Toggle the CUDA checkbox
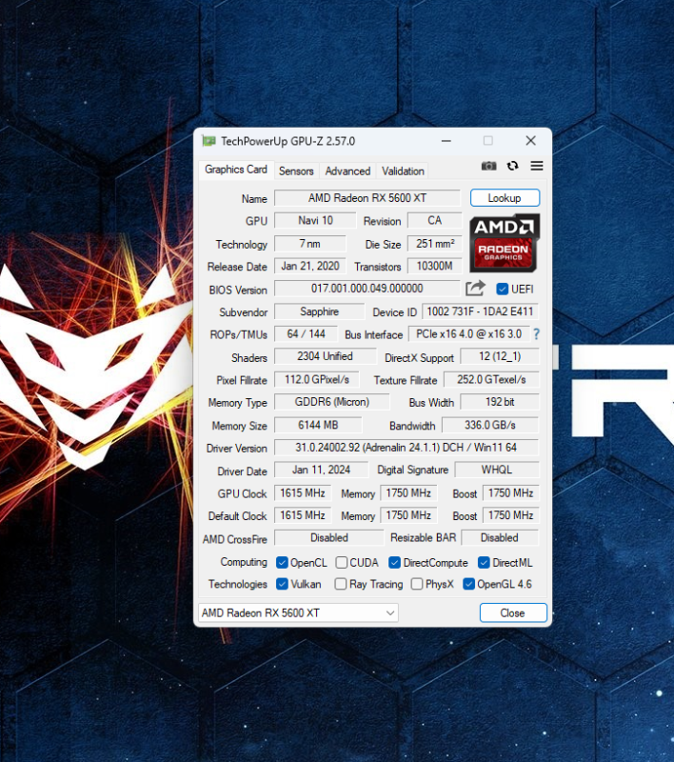 click(342, 563)
